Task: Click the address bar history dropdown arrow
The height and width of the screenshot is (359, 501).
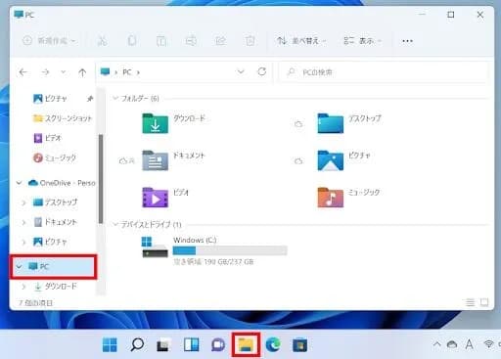Action: click(241, 71)
